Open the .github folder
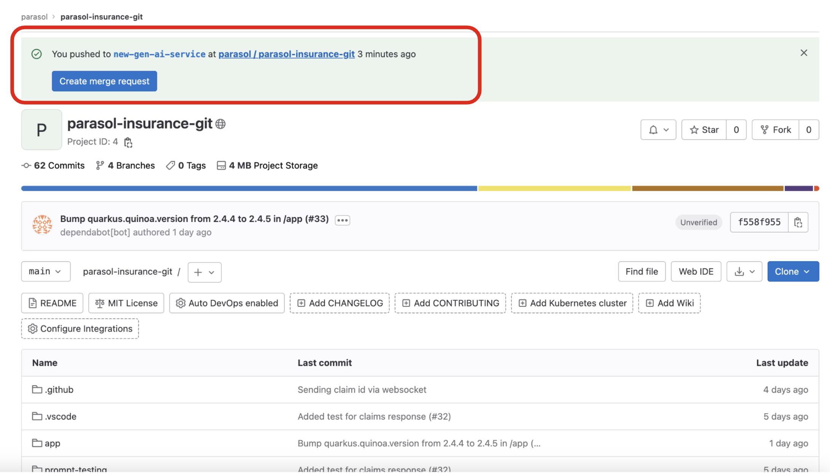830x473 pixels. coord(59,390)
